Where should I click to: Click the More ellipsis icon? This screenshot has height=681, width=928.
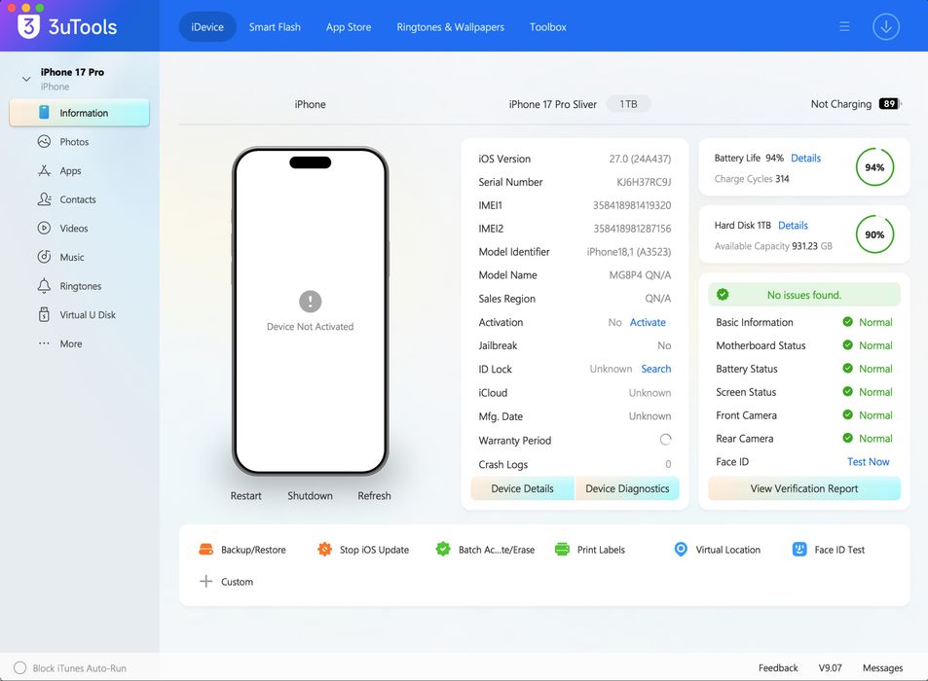44,343
